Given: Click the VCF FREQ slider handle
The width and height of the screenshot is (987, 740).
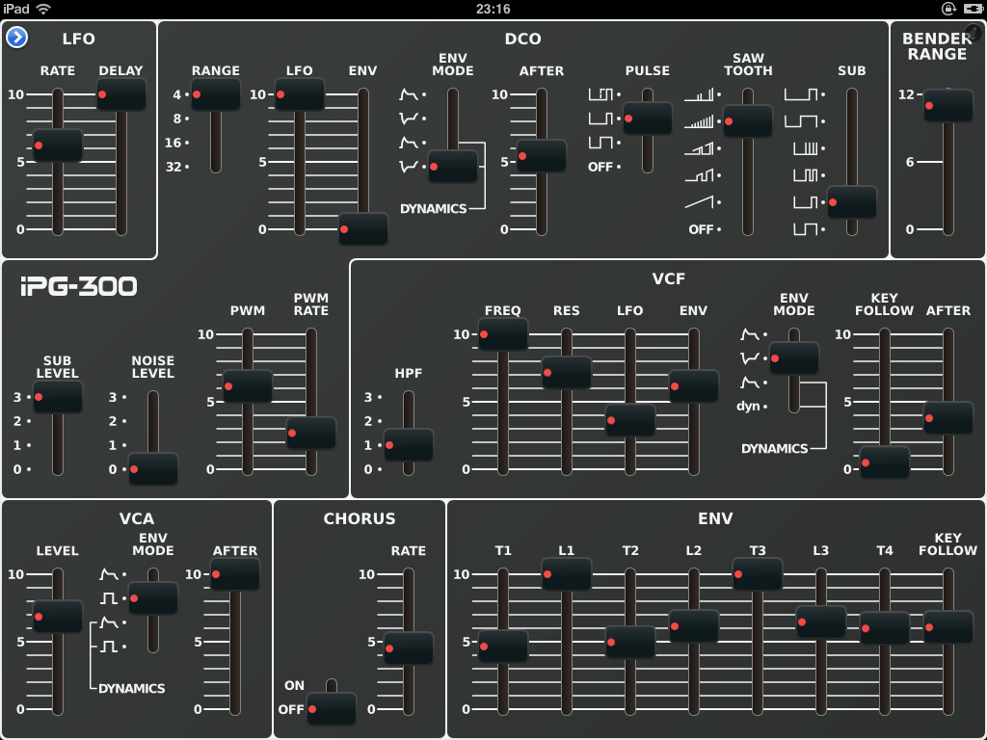Looking at the screenshot, I should coord(502,334).
